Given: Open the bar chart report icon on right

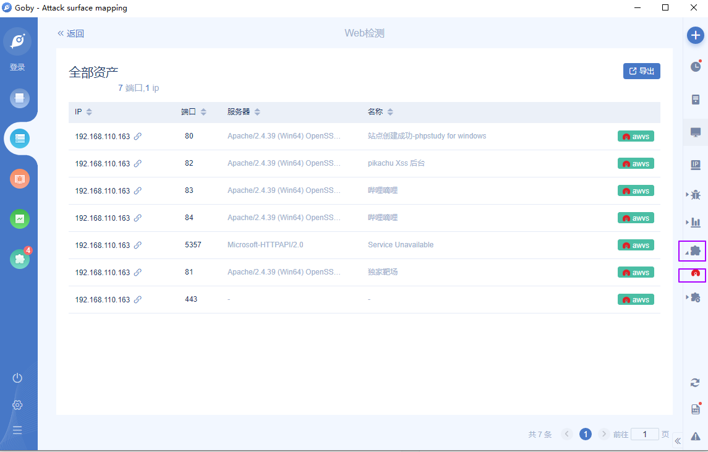Looking at the screenshot, I should click(x=696, y=222).
